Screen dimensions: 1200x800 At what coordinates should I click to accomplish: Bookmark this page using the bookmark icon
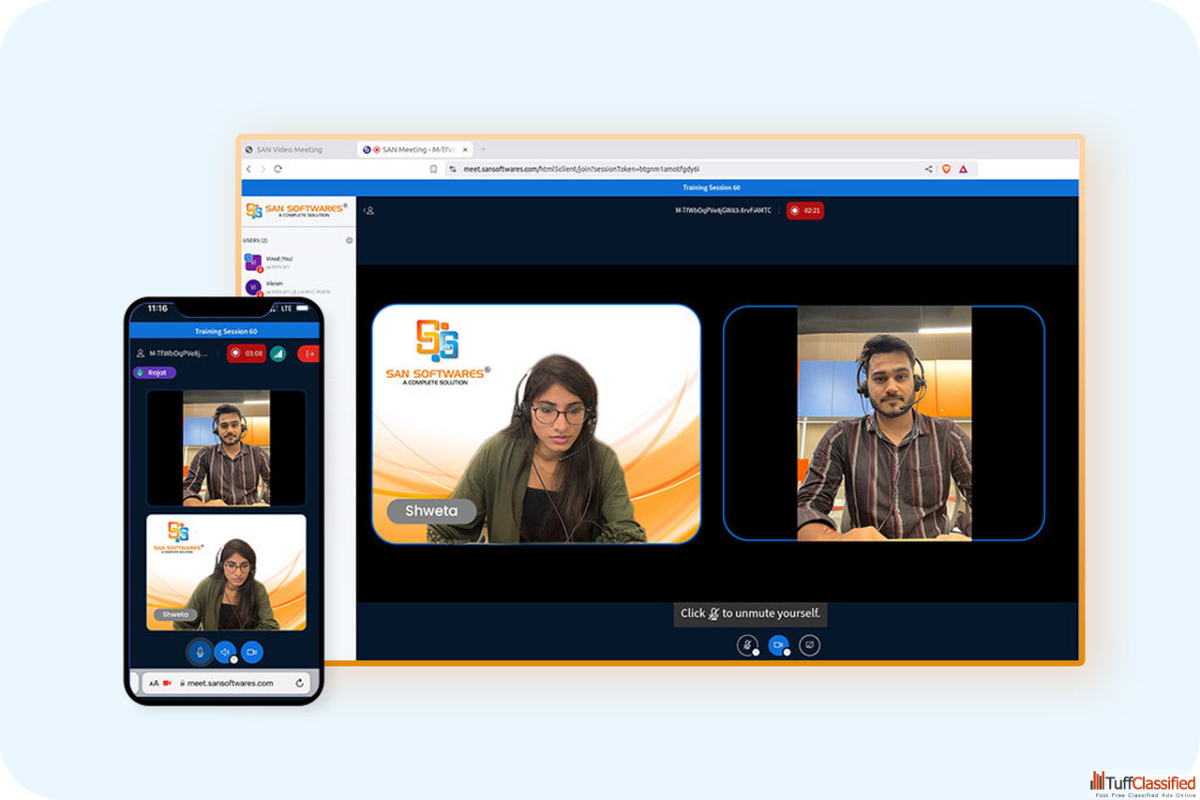coord(433,169)
